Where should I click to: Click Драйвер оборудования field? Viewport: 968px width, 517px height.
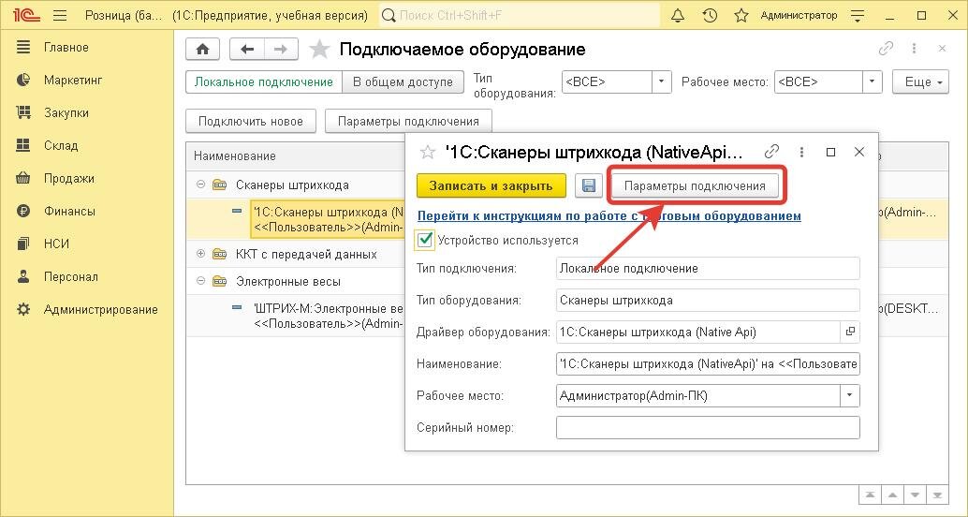pyautogui.click(x=698, y=332)
